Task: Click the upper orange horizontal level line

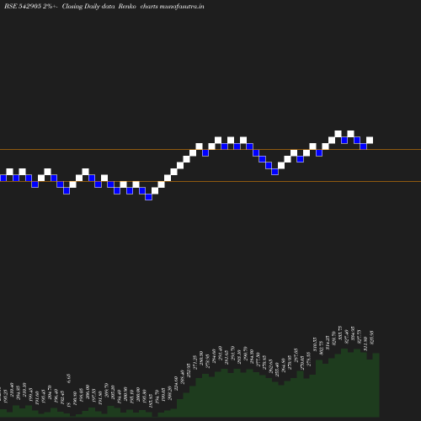Action: click(x=210, y=150)
